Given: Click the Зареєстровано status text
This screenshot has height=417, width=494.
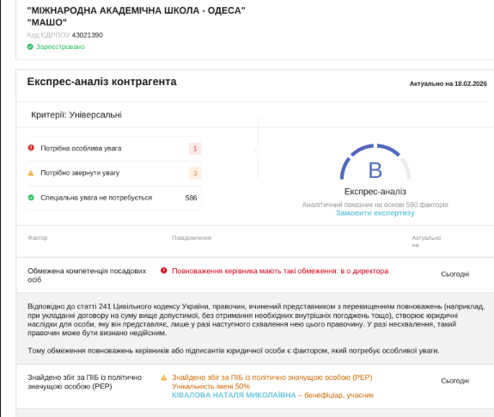Looking at the screenshot, I should (60, 47).
